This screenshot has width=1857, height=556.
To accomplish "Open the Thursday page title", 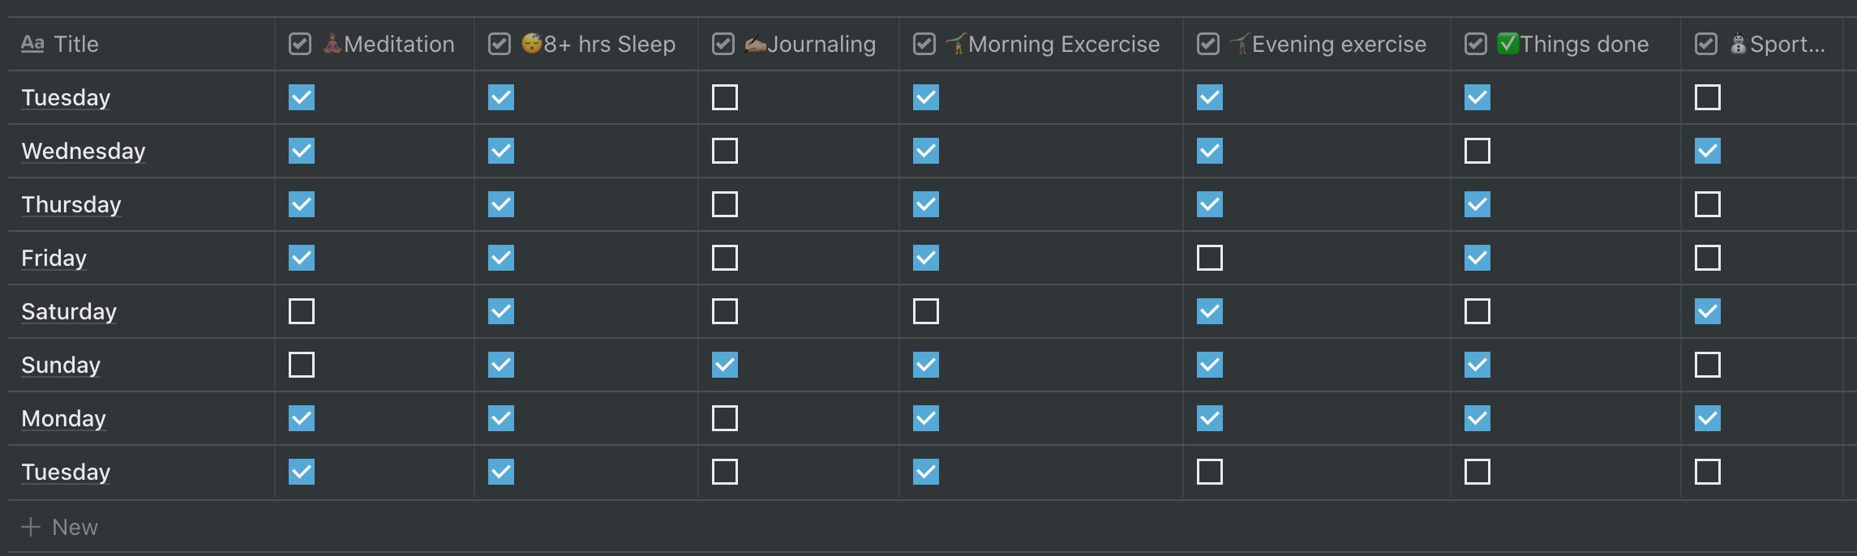I will (x=71, y=204).
